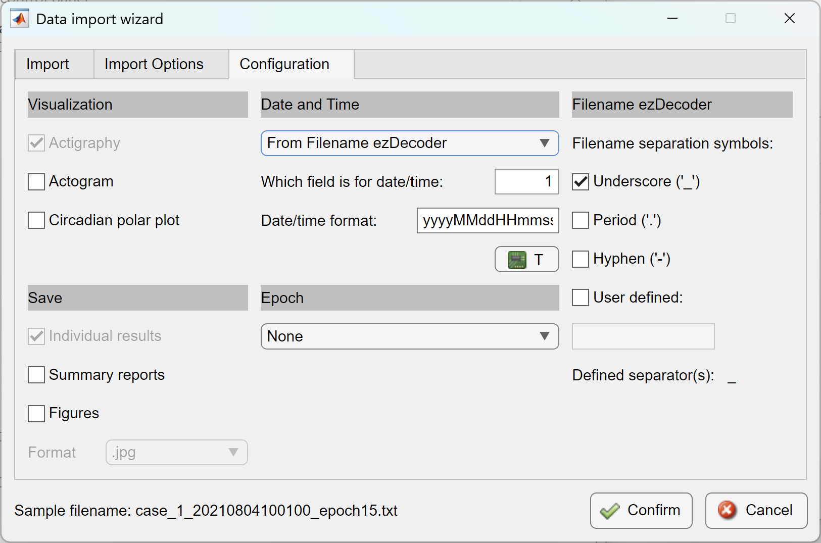Uncheck the Underscore separator symbol
The width and height of the screenshot is (821, 543).
click(x=581, y=181)
